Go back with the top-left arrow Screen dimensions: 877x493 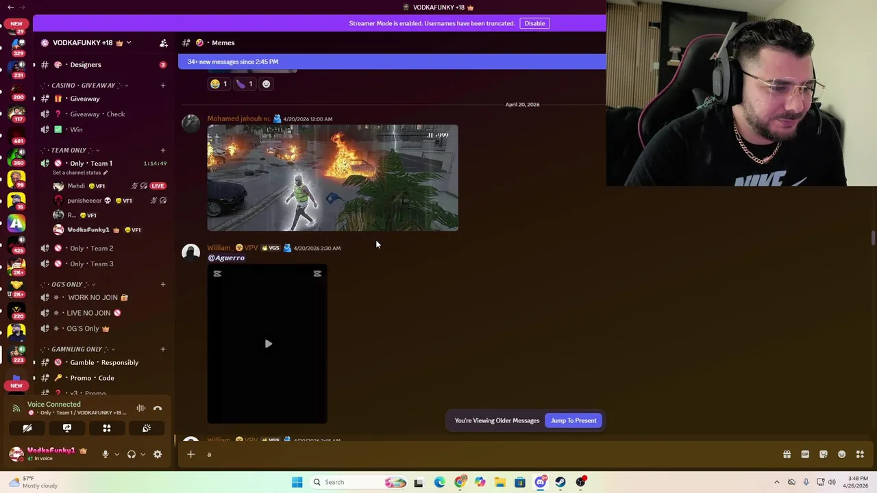[10, 7]
